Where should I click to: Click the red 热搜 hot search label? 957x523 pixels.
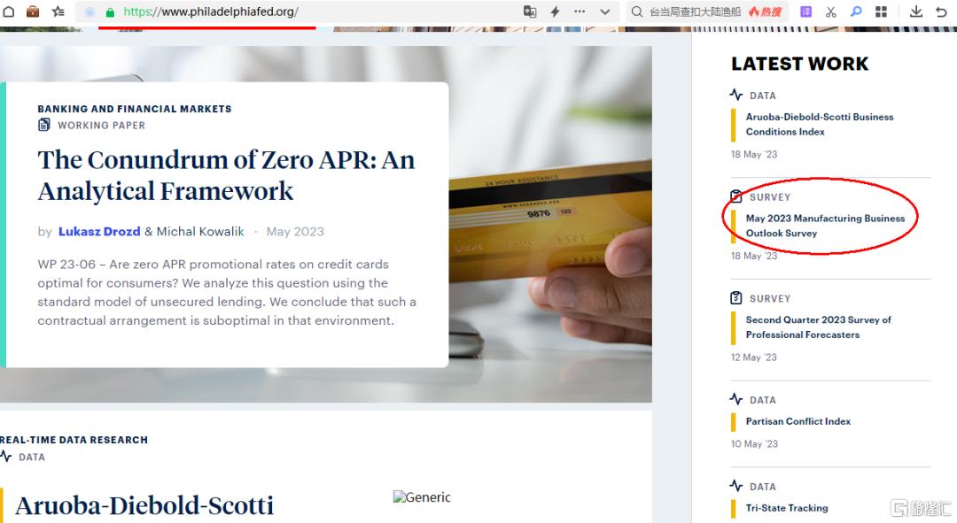766,12
